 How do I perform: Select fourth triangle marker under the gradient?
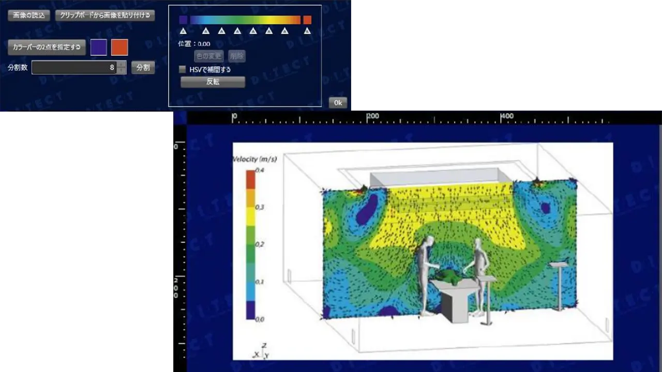(237, 31)
